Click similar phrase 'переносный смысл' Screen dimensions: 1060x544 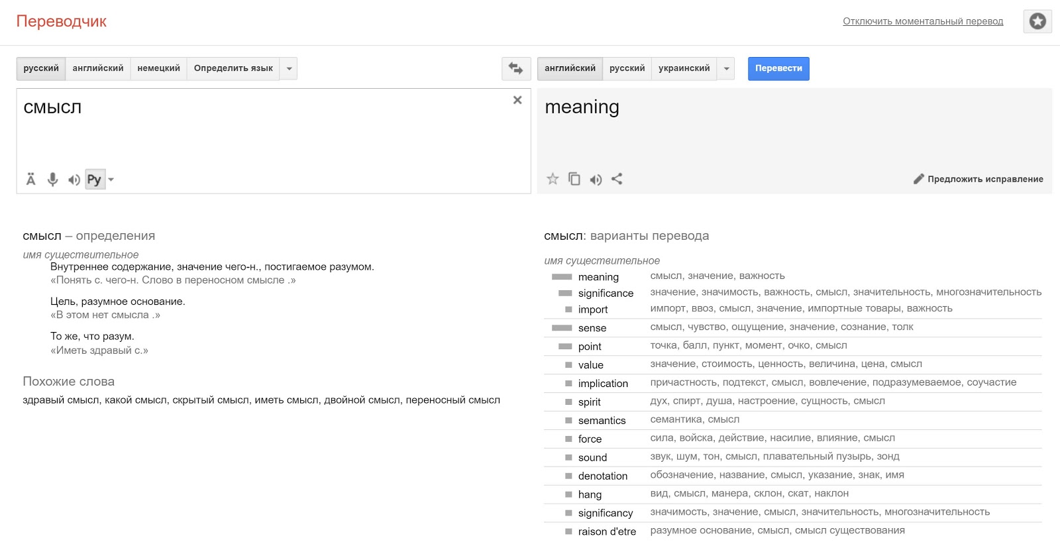coord(453,400)
